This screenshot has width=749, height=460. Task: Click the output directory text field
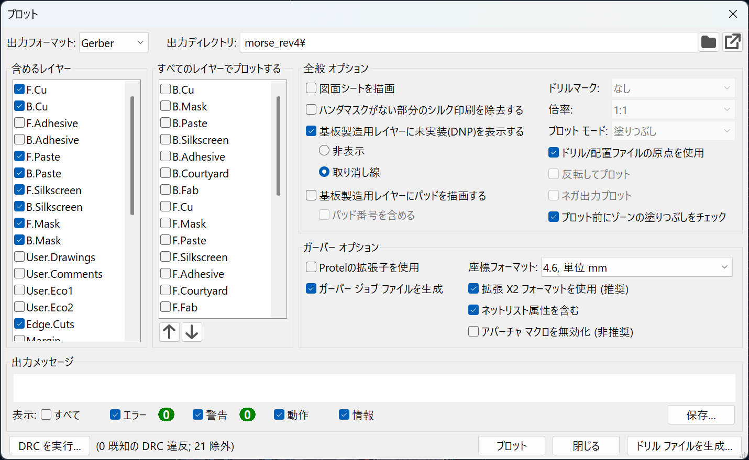[468, 43]
